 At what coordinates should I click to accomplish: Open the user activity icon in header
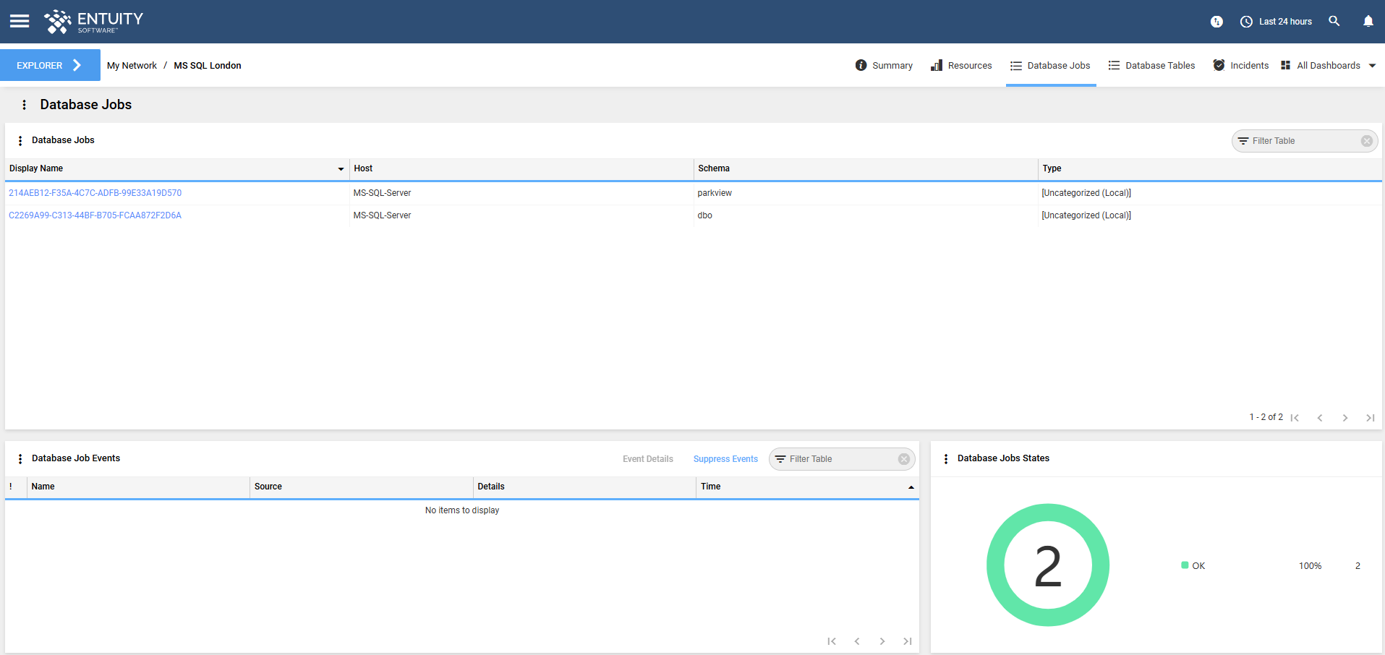tap(1216, 22)
